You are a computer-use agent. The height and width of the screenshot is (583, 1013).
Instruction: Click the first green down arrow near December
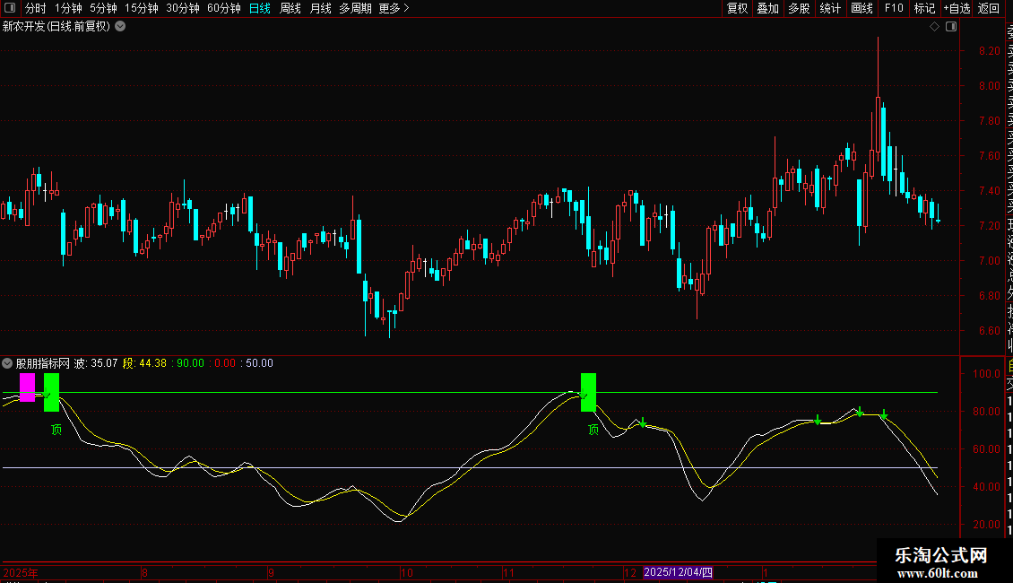642,422
